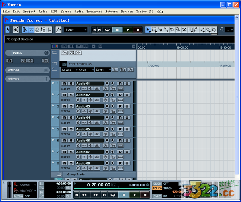Screen dimensions: 241x202
Task: Toggle Read automation on Audio 05
Action: [120, 129]
